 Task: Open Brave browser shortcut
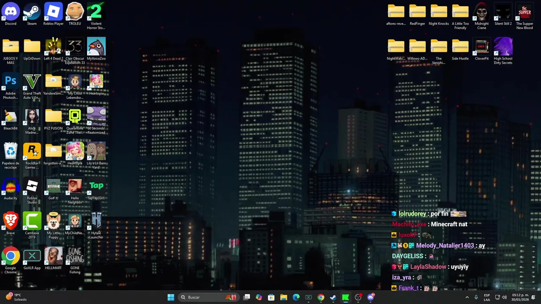(x=11, y=224)
